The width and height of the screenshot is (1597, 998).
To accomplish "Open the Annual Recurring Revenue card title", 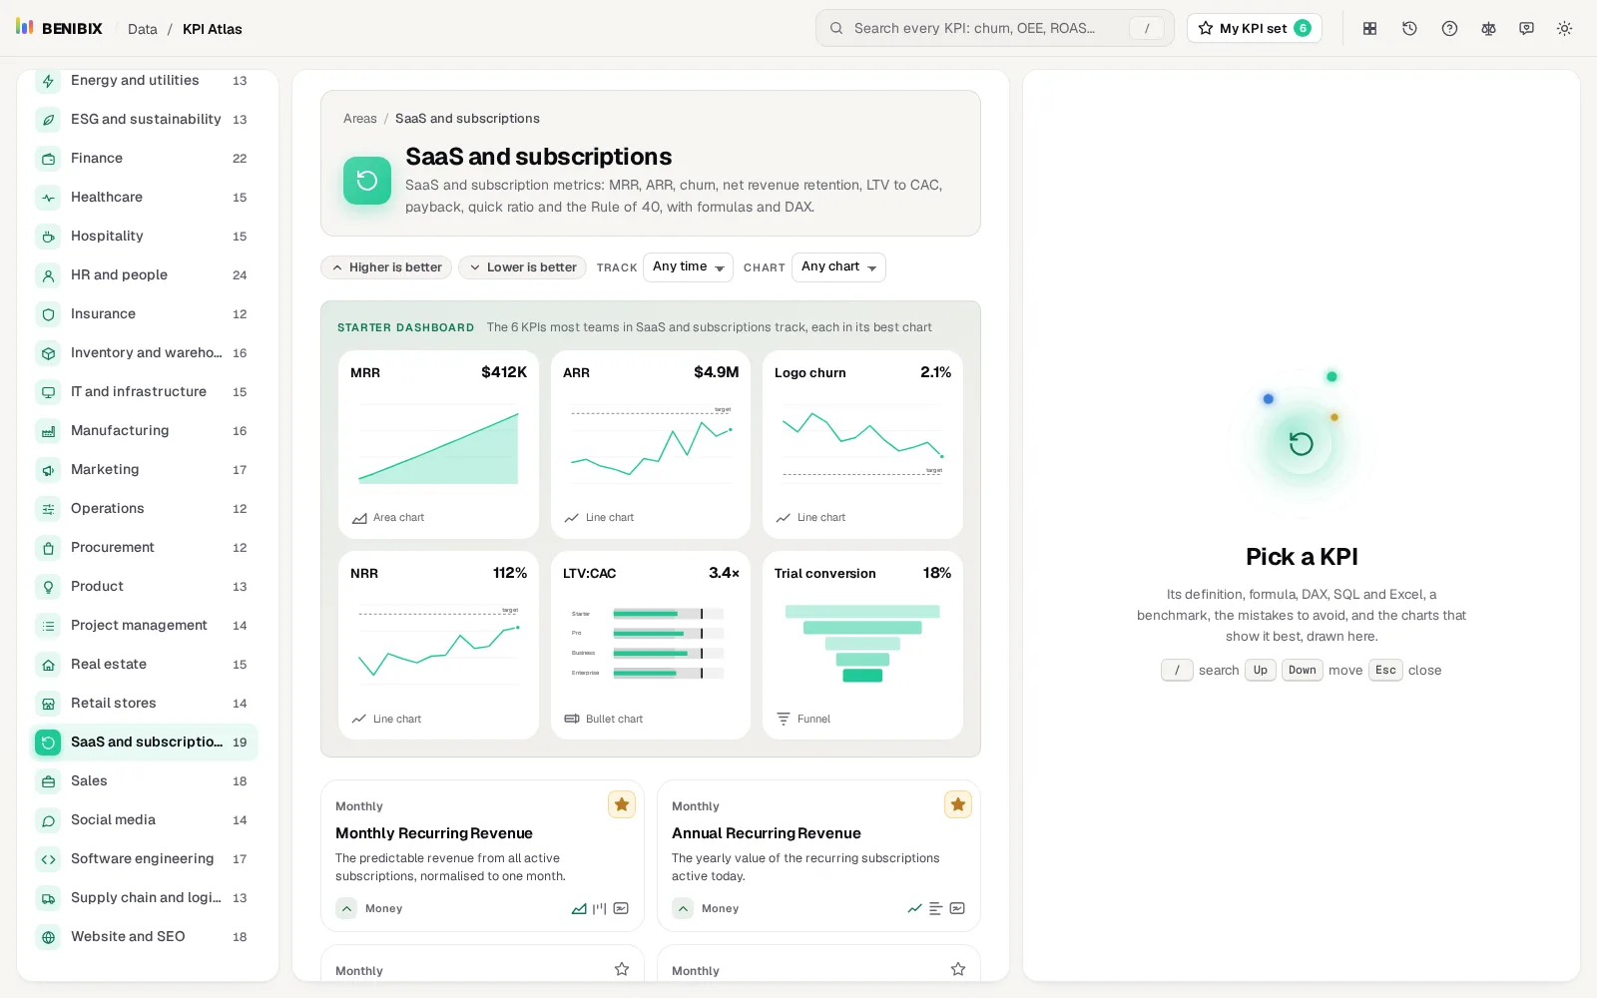I will [x=767, y=833].
